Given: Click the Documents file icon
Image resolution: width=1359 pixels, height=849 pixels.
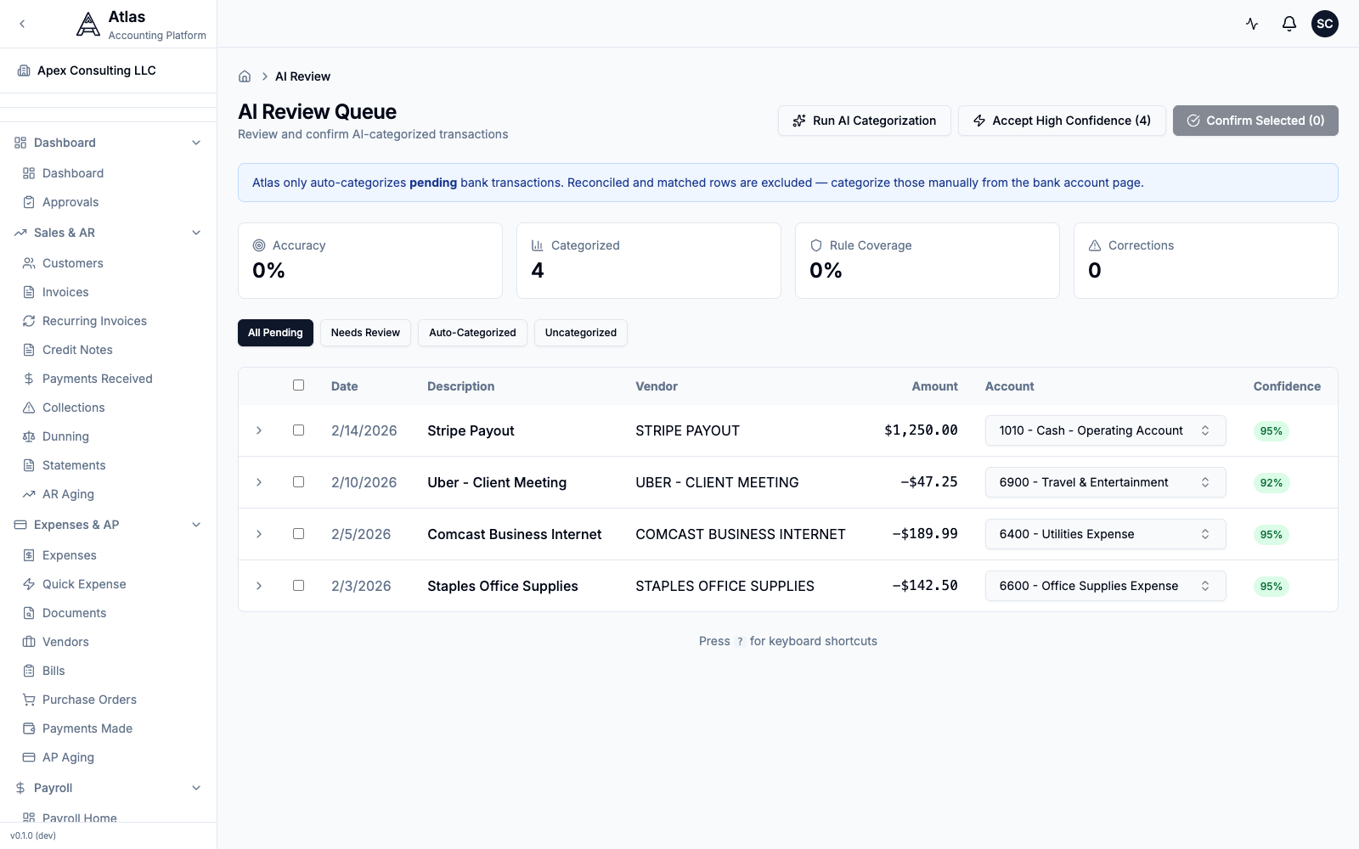Looking at the screenshot, I should pos(29,613).
